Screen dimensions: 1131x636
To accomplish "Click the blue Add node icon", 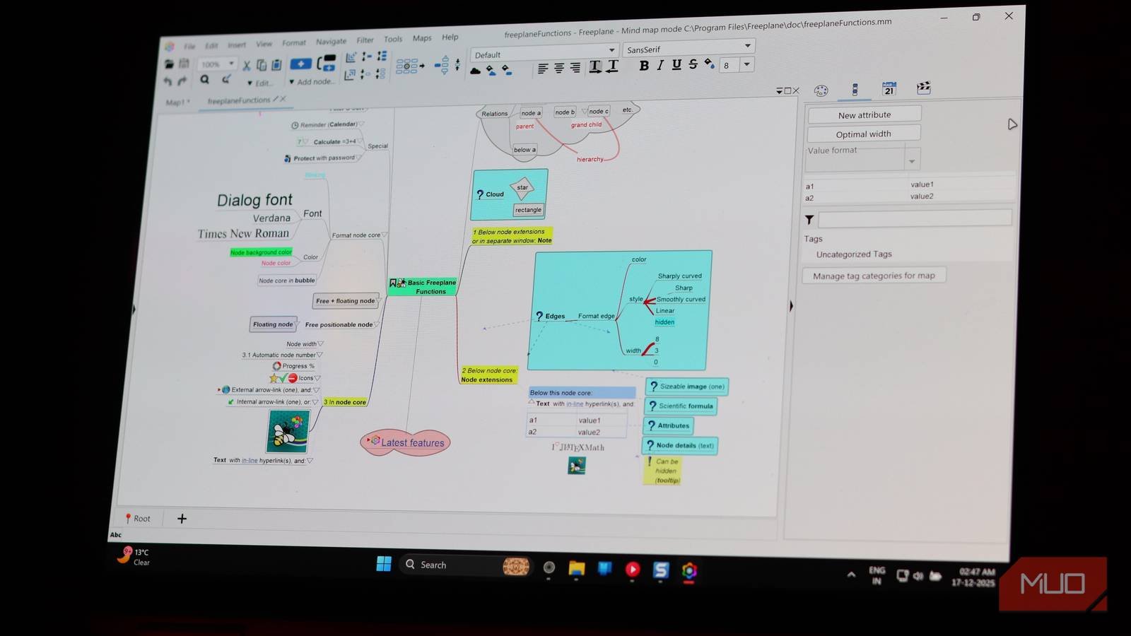I will tap(300, 64).
